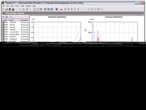Screen dimensions: 146x110
Task: Click the Paste clipboard toolbar icon
Action: pos(24,9)
